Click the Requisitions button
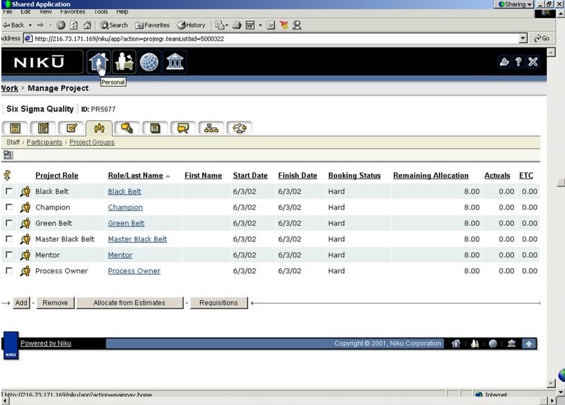The width and height of the screenshot is (565, 405). [219, 303]
